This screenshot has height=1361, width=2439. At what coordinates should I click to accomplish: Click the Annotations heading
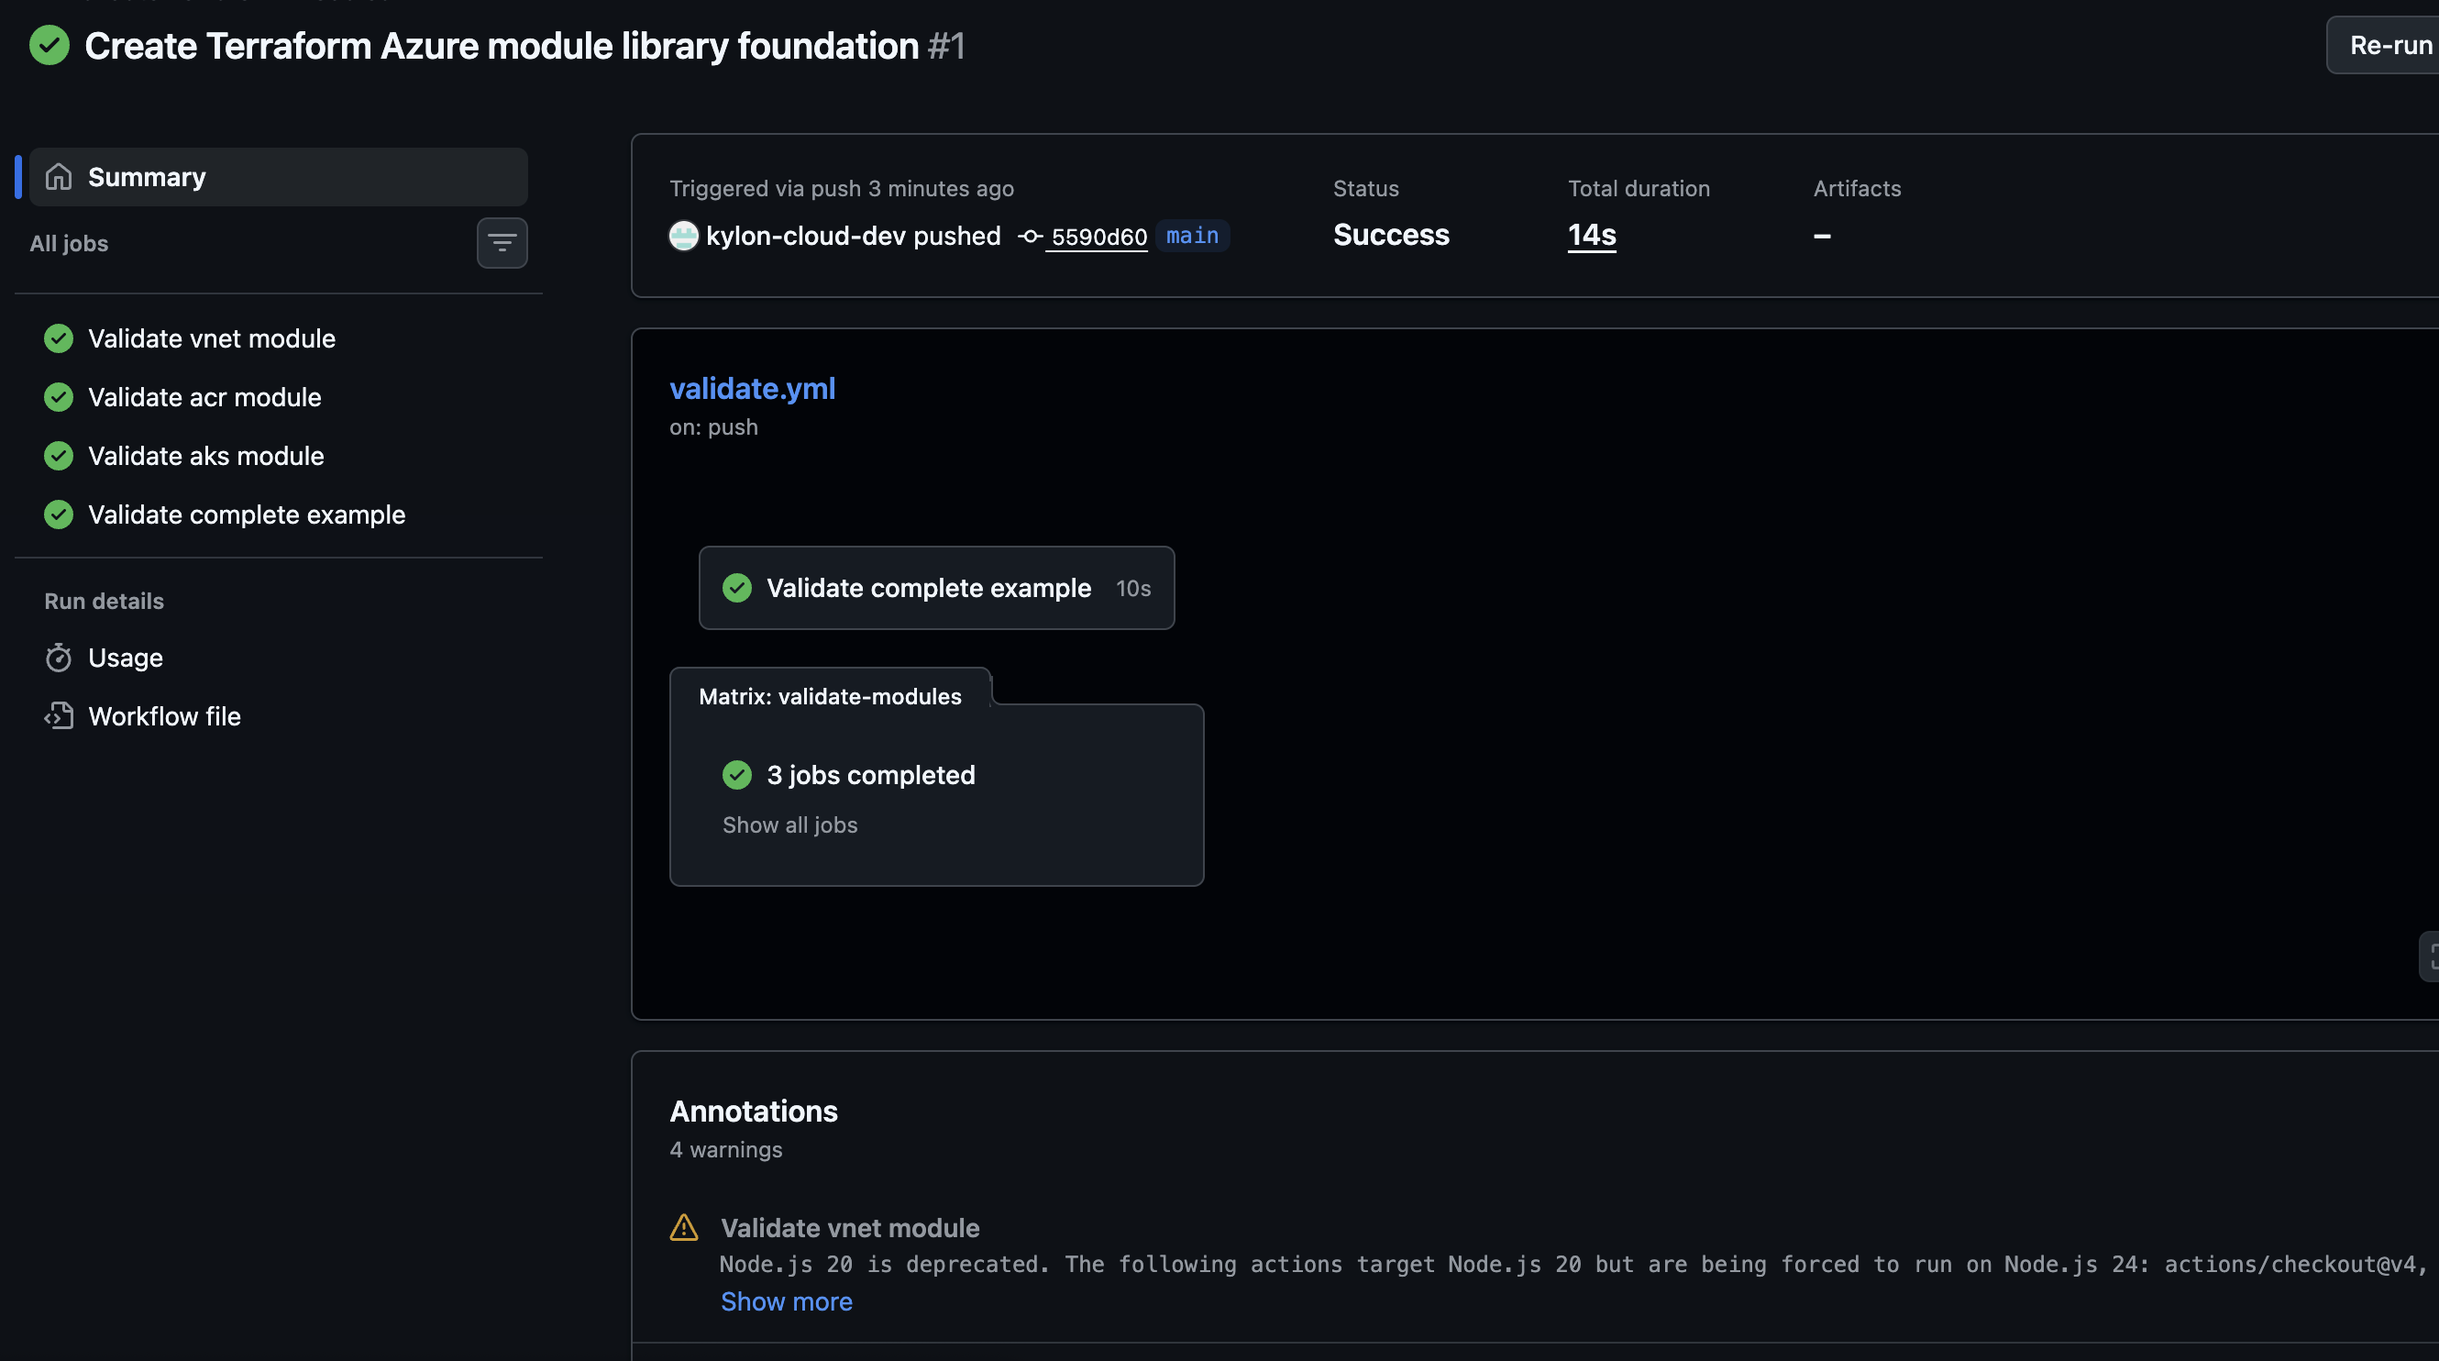[753, 1111]
